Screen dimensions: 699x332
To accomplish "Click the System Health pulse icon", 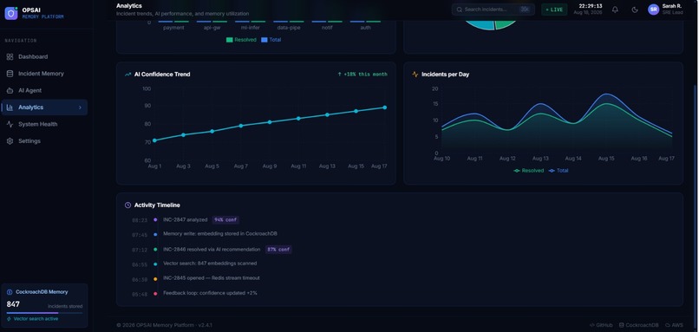I will [x=10, y=124].
